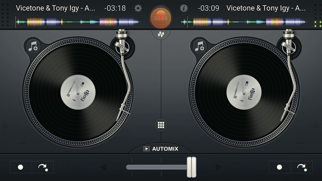
Task: Seek in the right deck waveform overview
Action: point(244,22)
